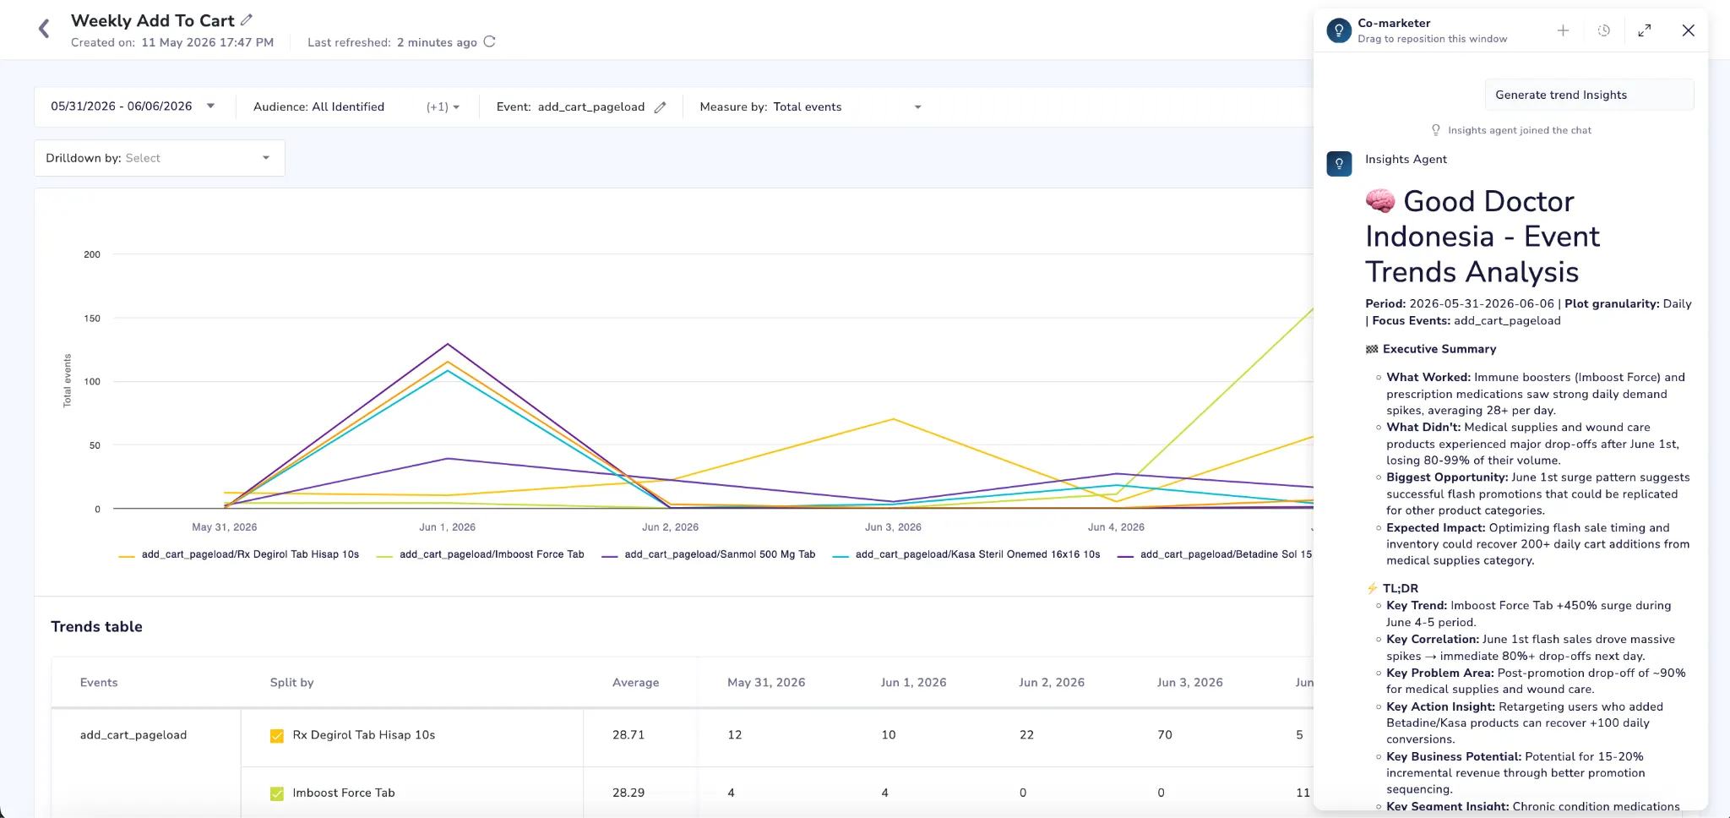Uncheck Rx Degirol Tab Hisap 10s
Image resolution: width=1730 pixels, height=818 pixels.
[x=277, y=736]
